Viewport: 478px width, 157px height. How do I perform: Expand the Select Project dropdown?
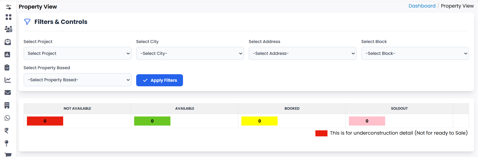[77, 53]
